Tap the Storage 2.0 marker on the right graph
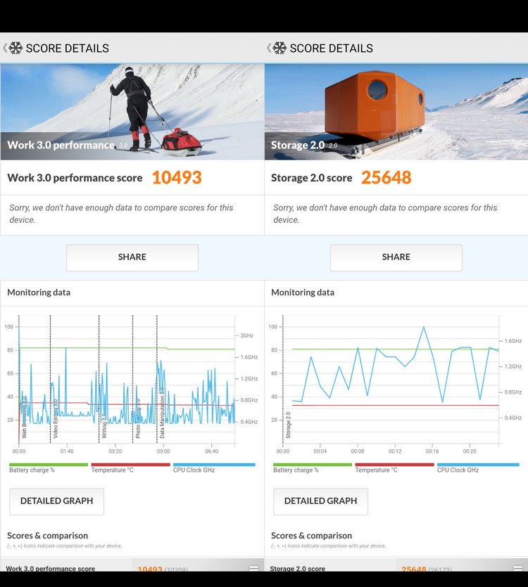Screen dimensions: 528x587 pos(288,425)
